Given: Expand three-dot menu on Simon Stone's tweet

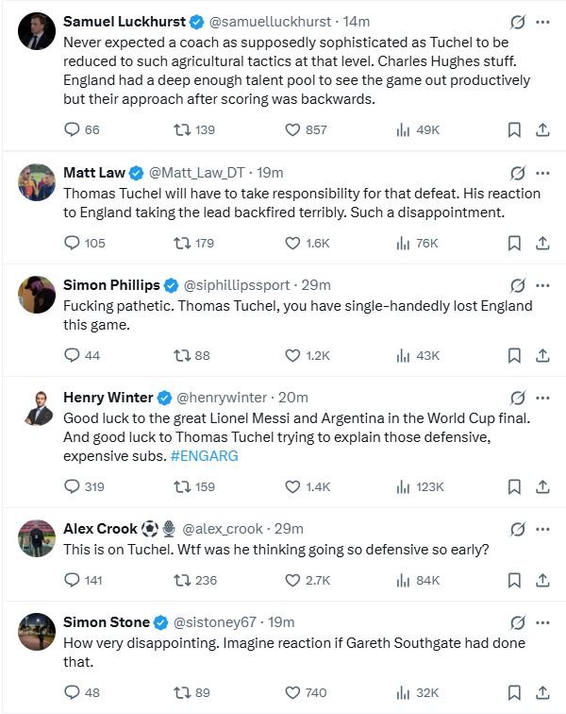Looking at the screenshot, I should (542, 622).
